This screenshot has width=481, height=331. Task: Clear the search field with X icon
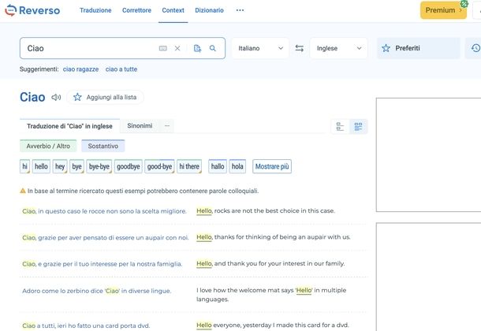coord(177,48)
